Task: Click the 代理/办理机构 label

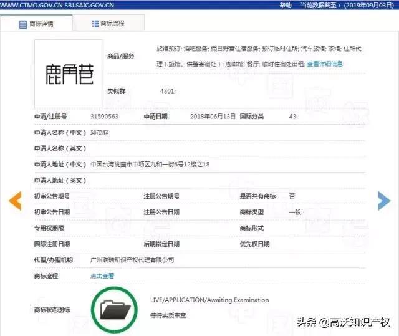Action: (54, 260)
